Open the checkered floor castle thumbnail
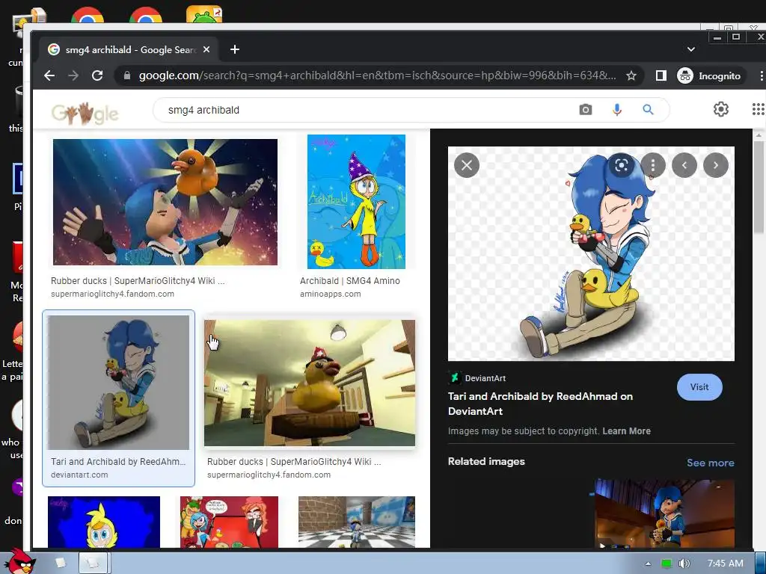The width and height of the screenshot is (766, 574). [x=357, y=522]
